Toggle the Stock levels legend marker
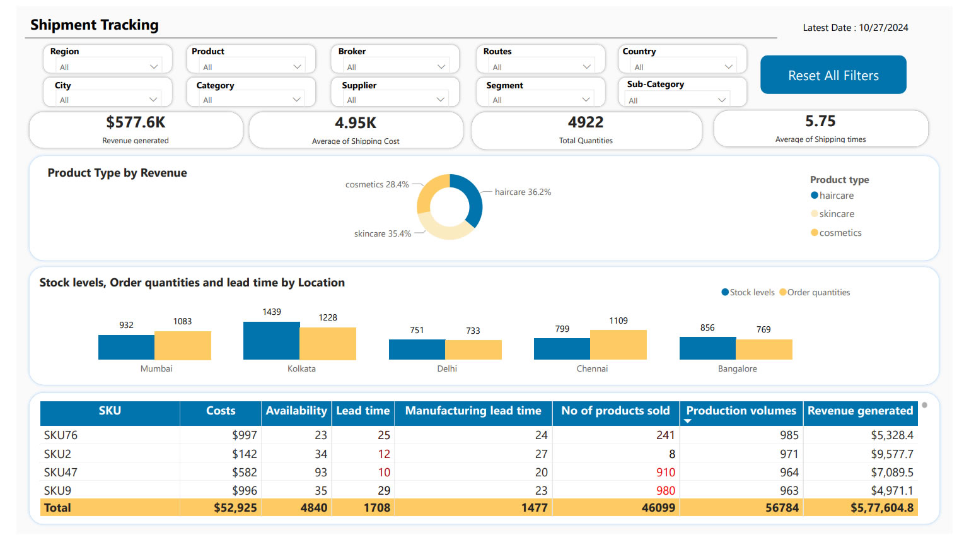This screenshot has width=969, height=547. pos(725,292)
